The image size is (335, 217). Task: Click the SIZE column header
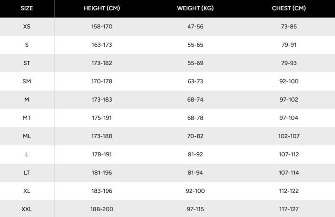click(27, 8)
